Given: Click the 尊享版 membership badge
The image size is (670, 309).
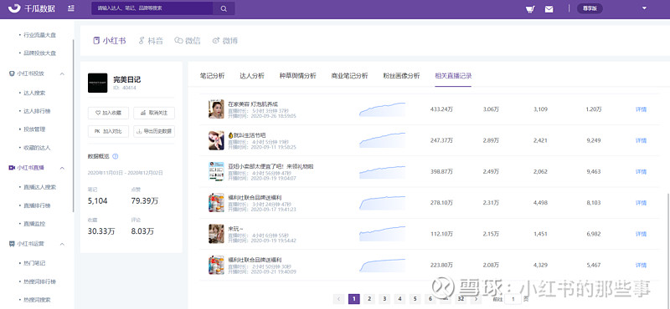Looking at the screenshot, I should [x=590, y=8].
